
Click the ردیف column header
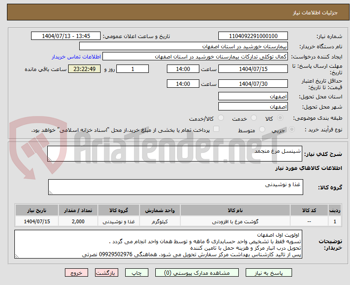pyautogui.click(x=335, y=210)
